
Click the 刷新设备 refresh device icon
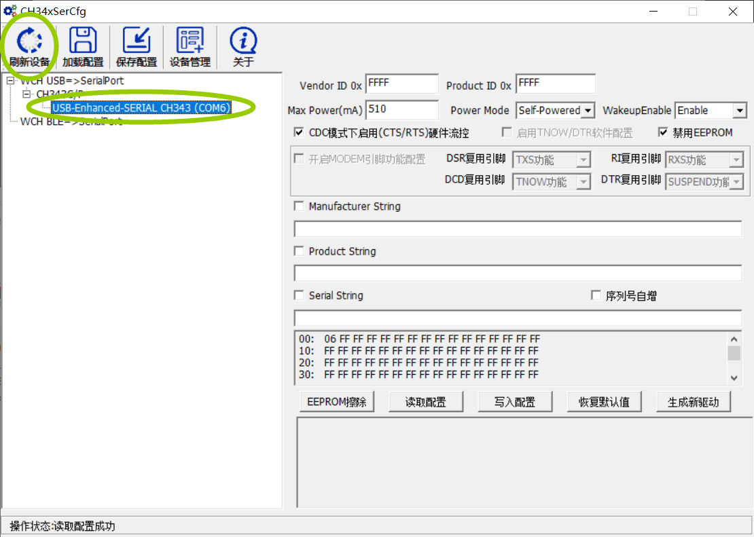coord(29,46)
